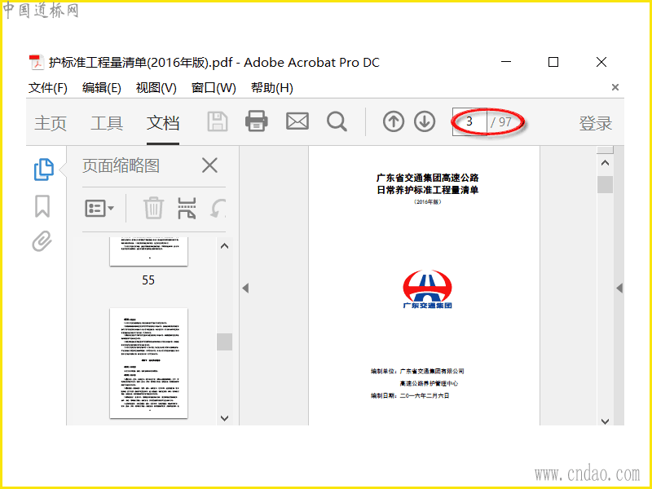Open the 编辑(E) menu
Screen dimensions: 652x489
101,88
